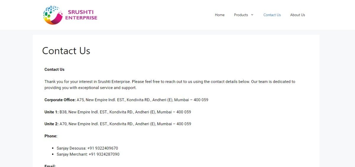Screen dimensions: 355x167
Task: Click the thank-you introduction paragraph
Action: 170,85
